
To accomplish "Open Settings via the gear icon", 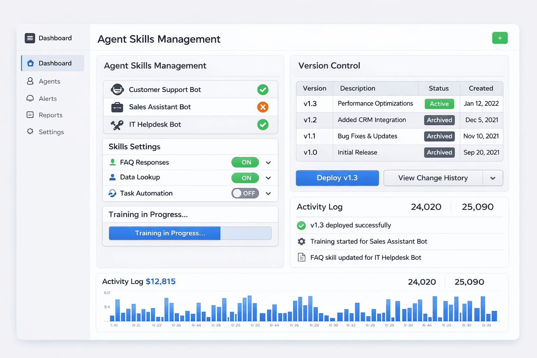I will click(30, 132).
